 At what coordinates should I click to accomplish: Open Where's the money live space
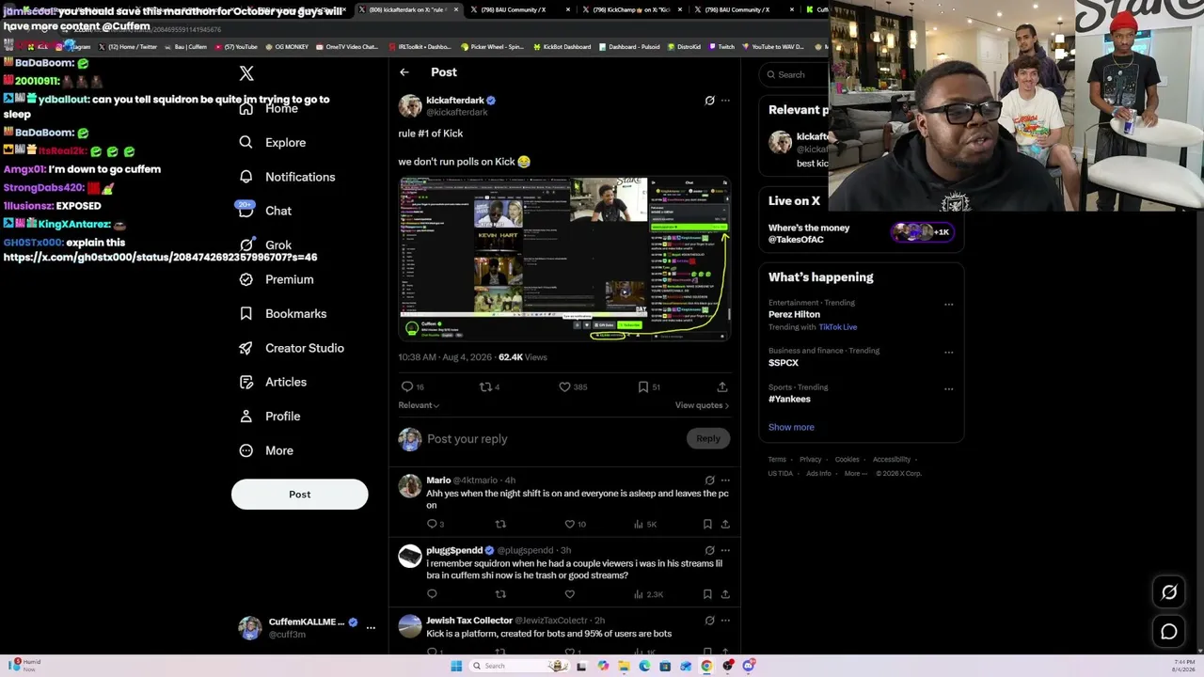(861, 233)
